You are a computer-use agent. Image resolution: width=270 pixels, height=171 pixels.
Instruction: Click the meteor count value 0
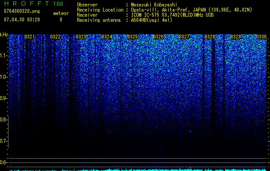coord(61,20)
